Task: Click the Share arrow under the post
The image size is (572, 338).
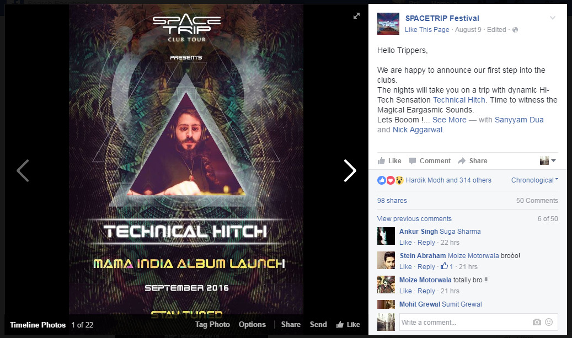Action: pos(472,161)
